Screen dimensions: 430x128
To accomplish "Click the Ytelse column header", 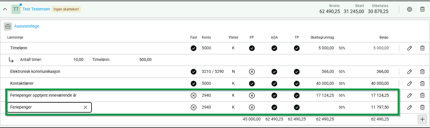I will [233, 37].
